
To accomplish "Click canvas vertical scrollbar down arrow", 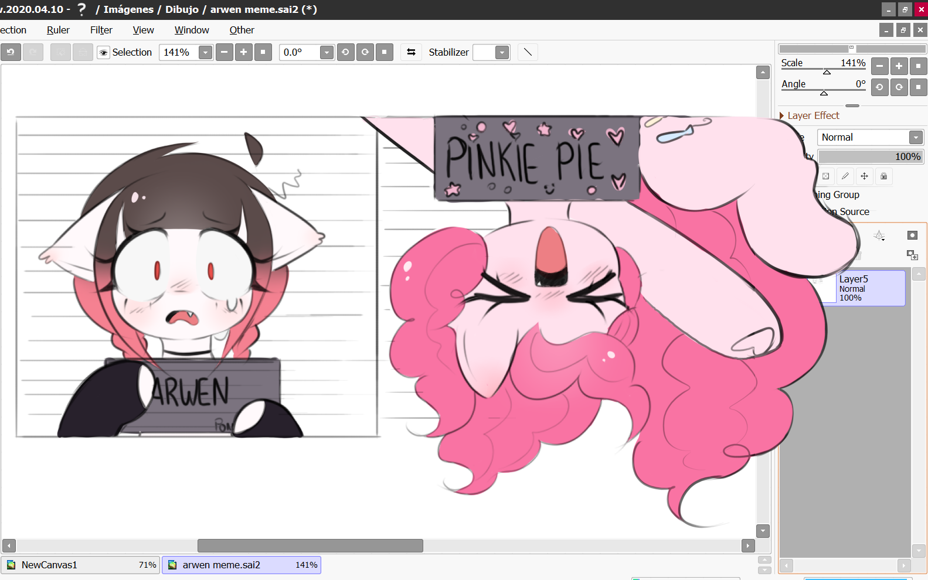I will (763, 531).
